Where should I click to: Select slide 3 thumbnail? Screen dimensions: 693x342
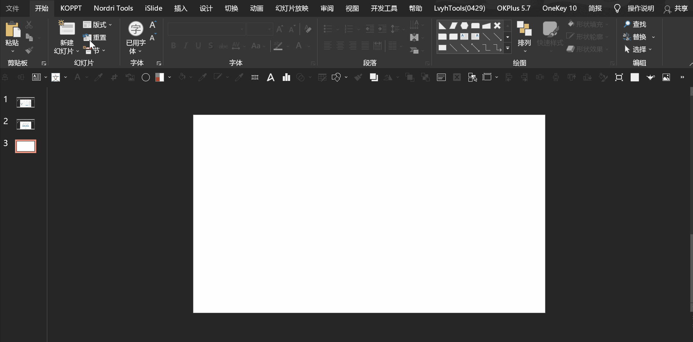pos(26,146)
